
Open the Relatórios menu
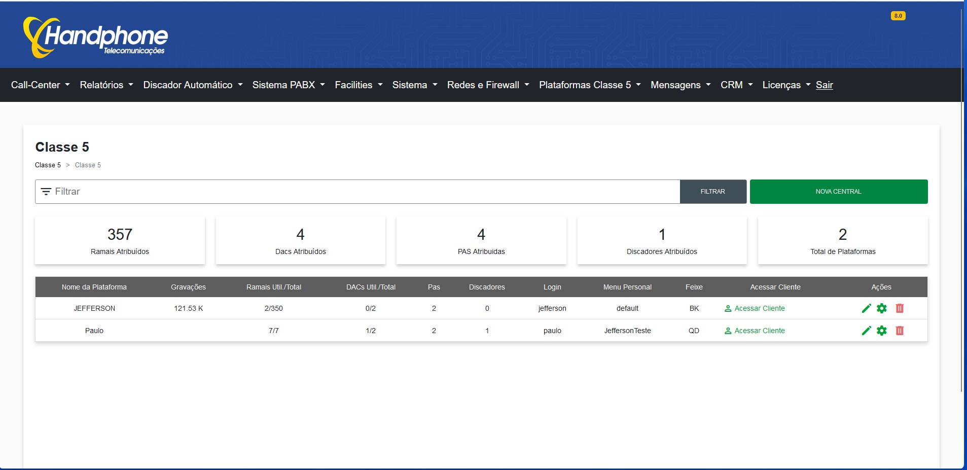106,85
